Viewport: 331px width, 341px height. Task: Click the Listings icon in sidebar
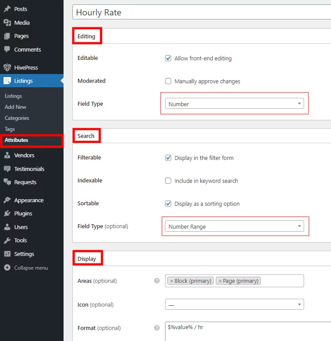[7, 81]
